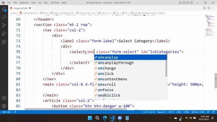Click the suggestion list scrollbar thumb
Screen dimensions: 217x122
pyautogui.click(x=166, y=68)
